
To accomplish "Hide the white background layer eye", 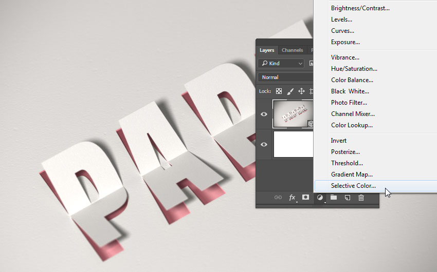I will click(x=264, y=145).
